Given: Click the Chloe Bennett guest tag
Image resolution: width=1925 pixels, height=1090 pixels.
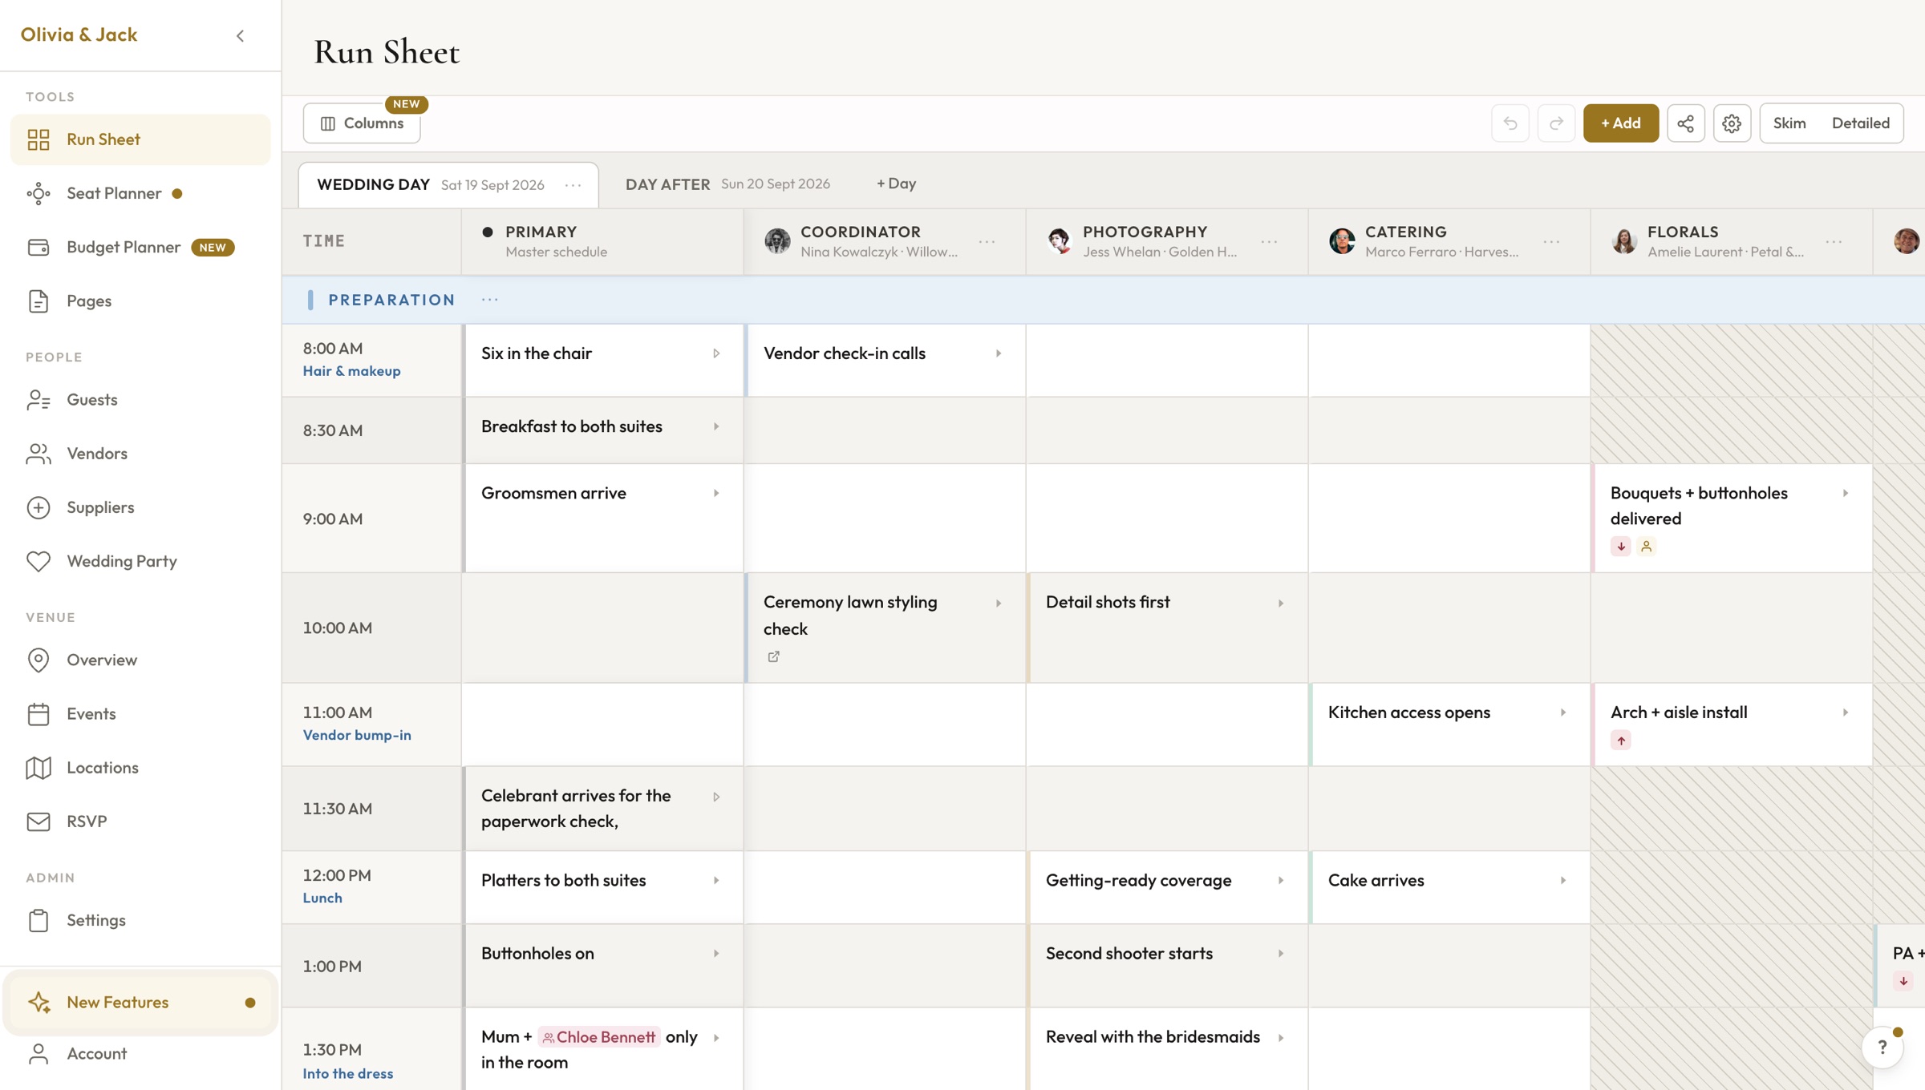Looking at the screenshot, I should [x=598, y=1037].
